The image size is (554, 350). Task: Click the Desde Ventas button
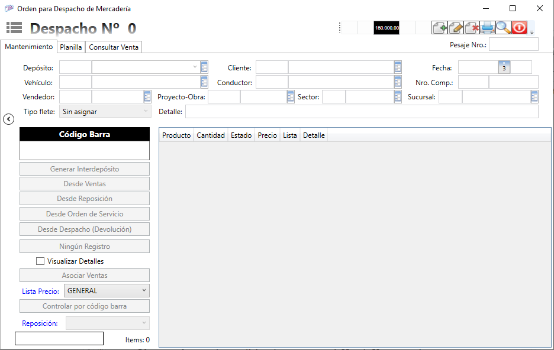point(85,184)
